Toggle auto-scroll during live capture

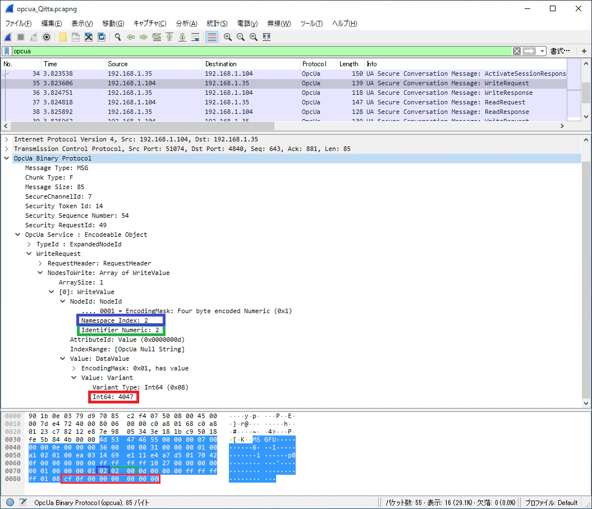pos(195,37)
